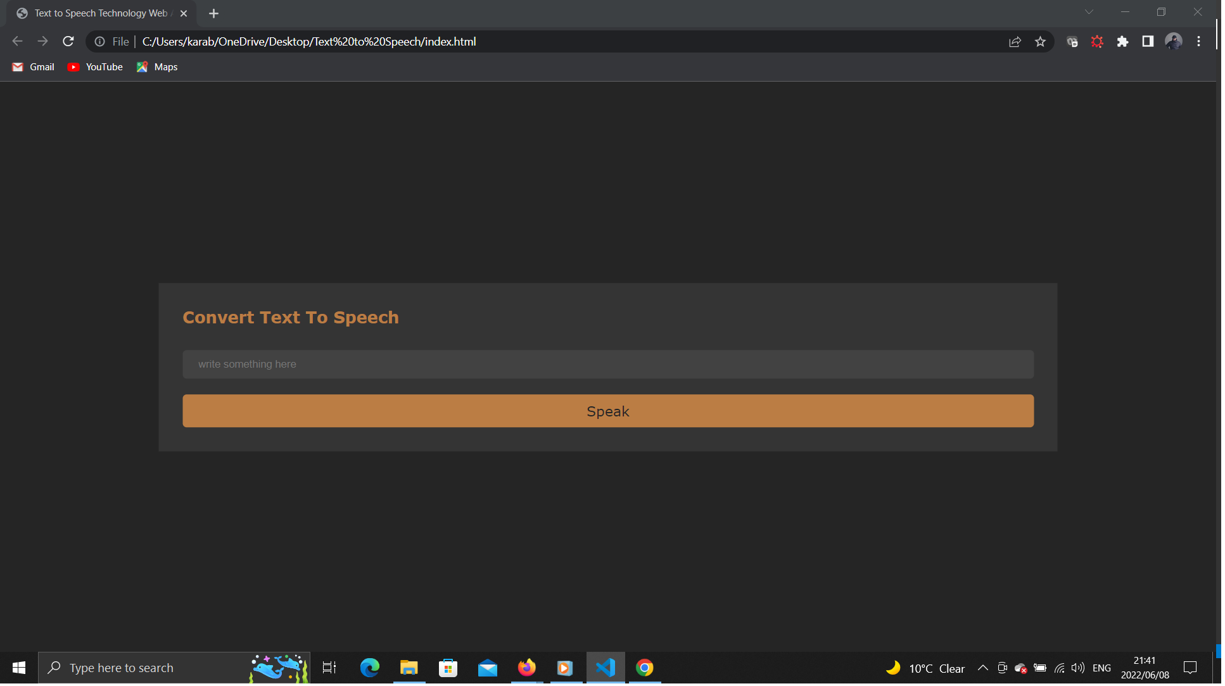Open Microsoft Edge from the taskbar

coord(369,668)
